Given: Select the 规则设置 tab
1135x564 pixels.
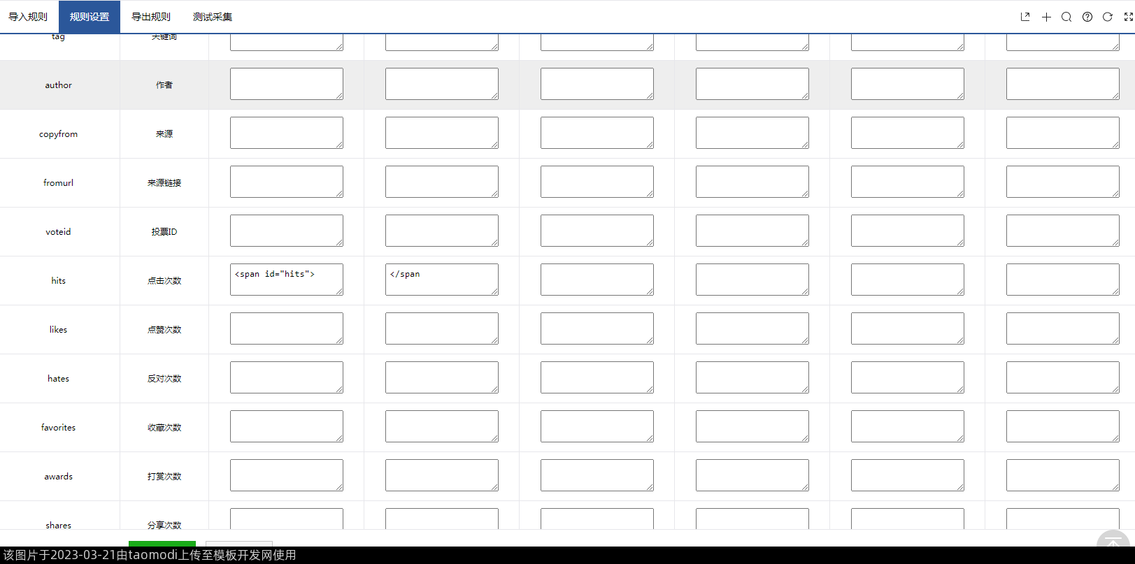Looking at the screenshot, I should click(x=90, y=17).
